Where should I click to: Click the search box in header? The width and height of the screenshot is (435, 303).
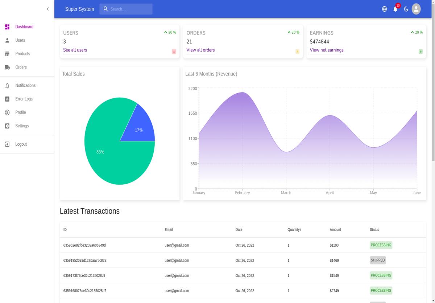pyautogui.click(x=126, y=9)
